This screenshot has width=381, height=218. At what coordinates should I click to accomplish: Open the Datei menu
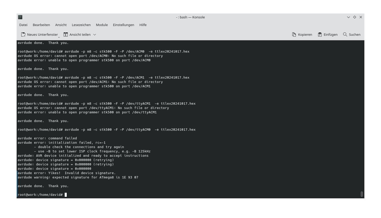coord(23,25)
